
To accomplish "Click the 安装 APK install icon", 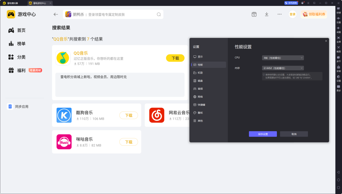I will tap(338, 67).
